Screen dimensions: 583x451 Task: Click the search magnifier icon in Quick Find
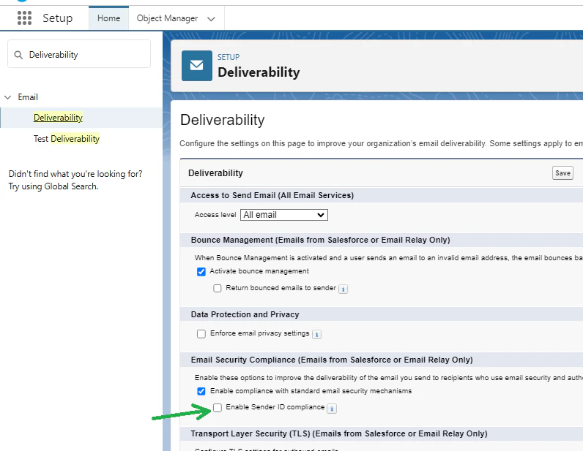pos(18,55)
